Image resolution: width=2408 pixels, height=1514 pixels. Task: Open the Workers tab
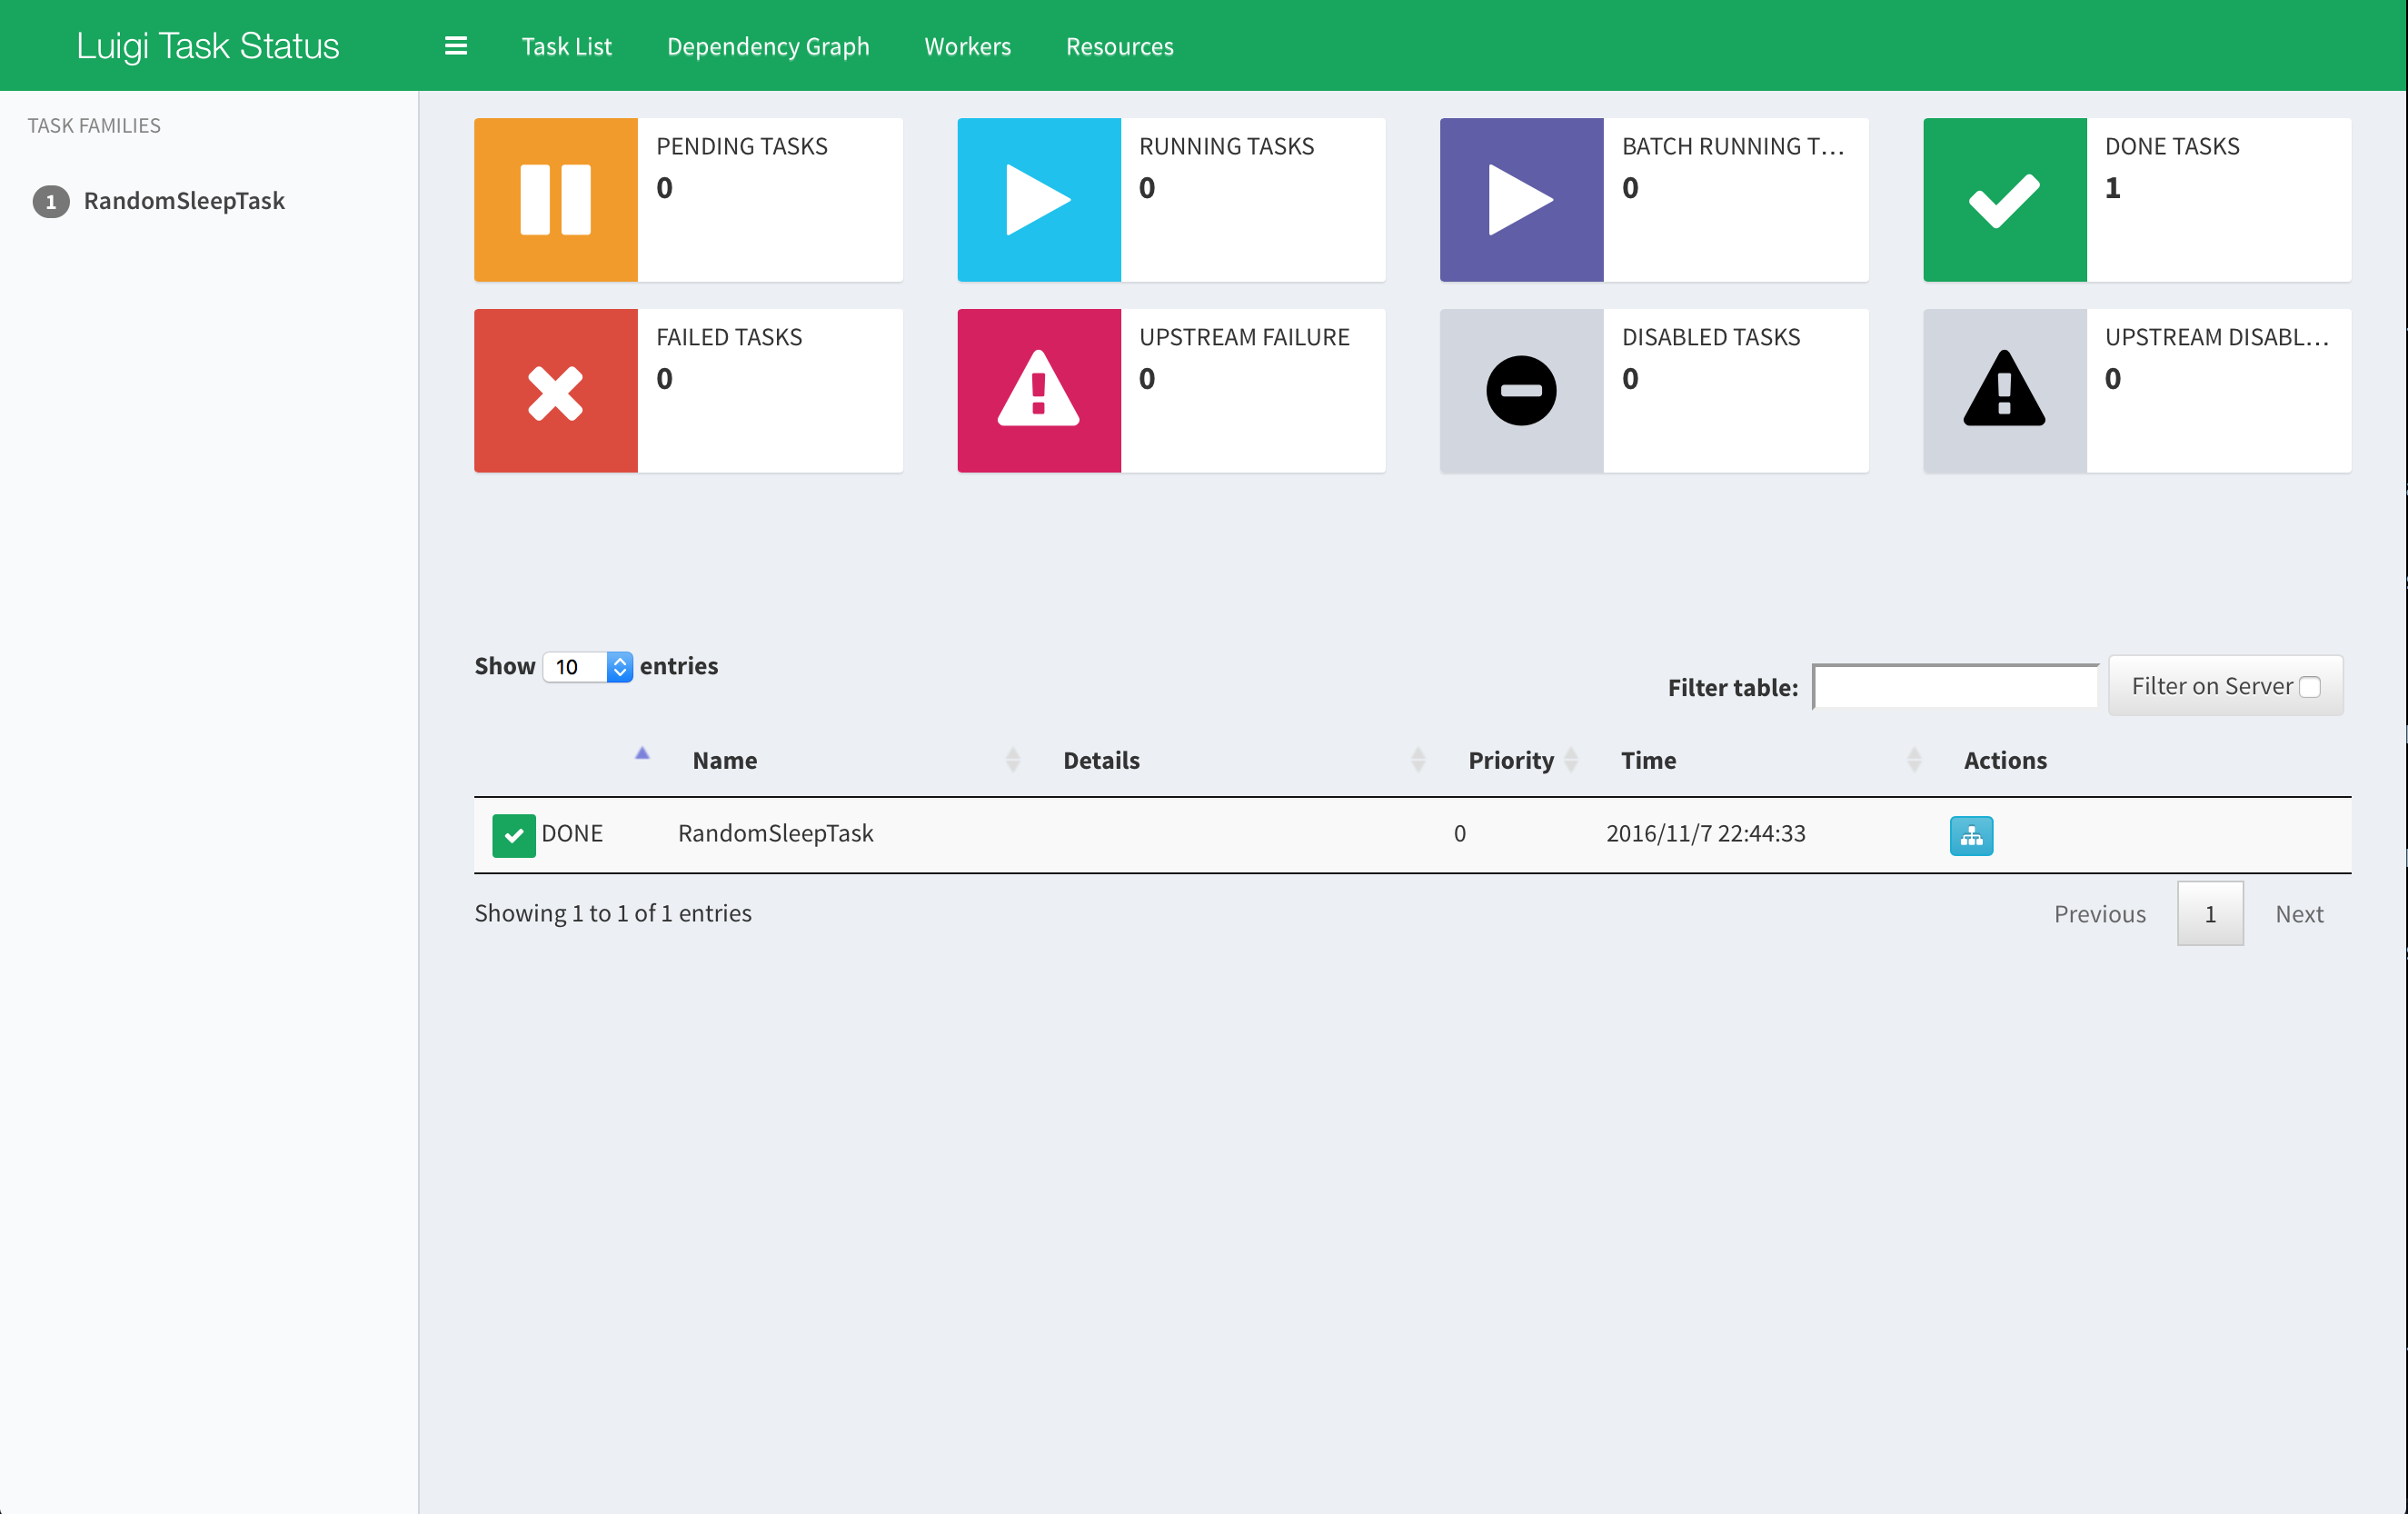pyautogui.click(x=967, y=46)
